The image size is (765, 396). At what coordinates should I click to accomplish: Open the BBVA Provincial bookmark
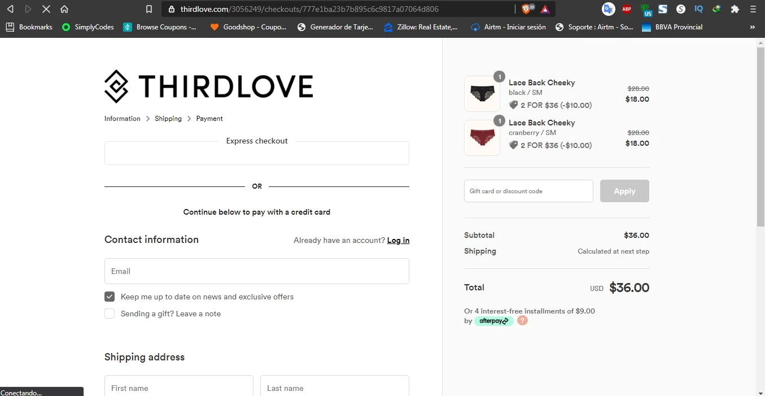tap(672, 27)
